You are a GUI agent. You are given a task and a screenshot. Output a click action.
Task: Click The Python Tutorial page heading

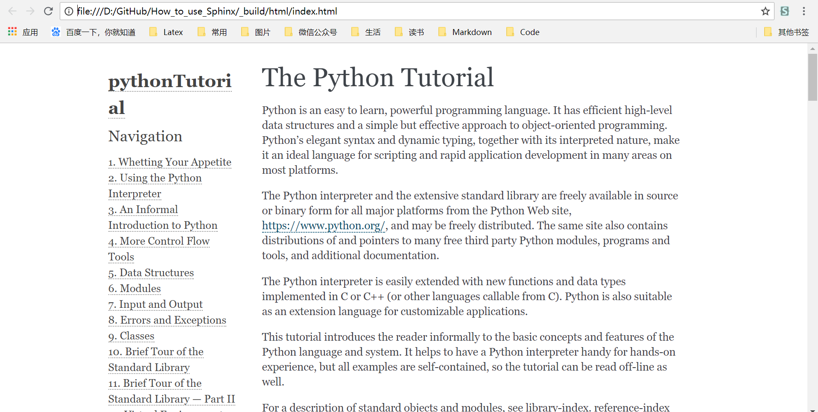[x=378, y=77]
